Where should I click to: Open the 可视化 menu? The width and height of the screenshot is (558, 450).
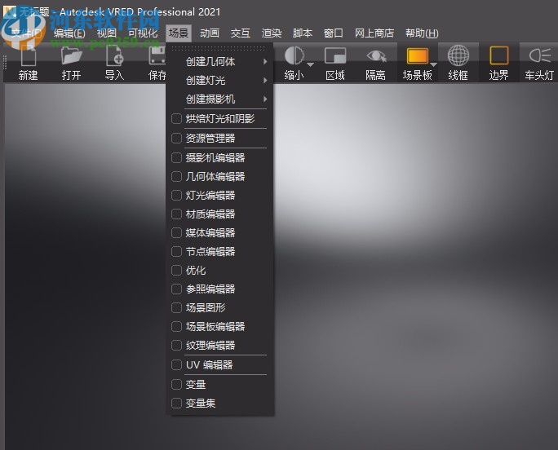pos(143,33)
